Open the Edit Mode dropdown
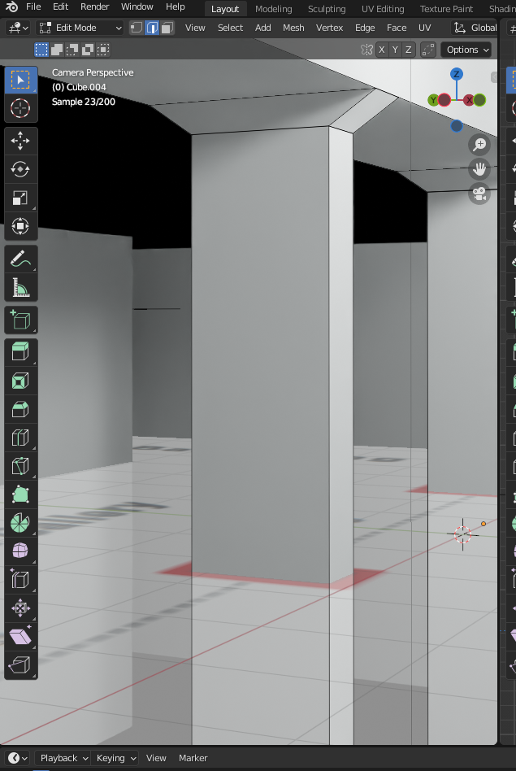Image resolution: width=516 pixels, height=771 pixels. point(80,28)
